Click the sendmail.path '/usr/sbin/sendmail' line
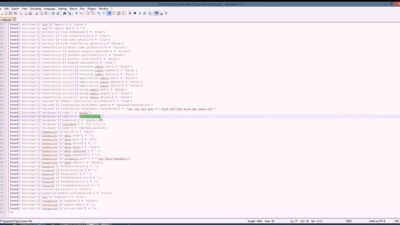The image size is (400, 225). [70, 159]
